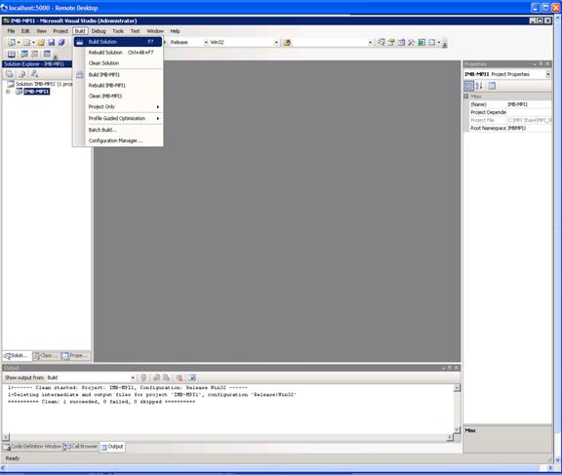Choose Rebuild IMB-MPI1 menu entry

point(118,85)
